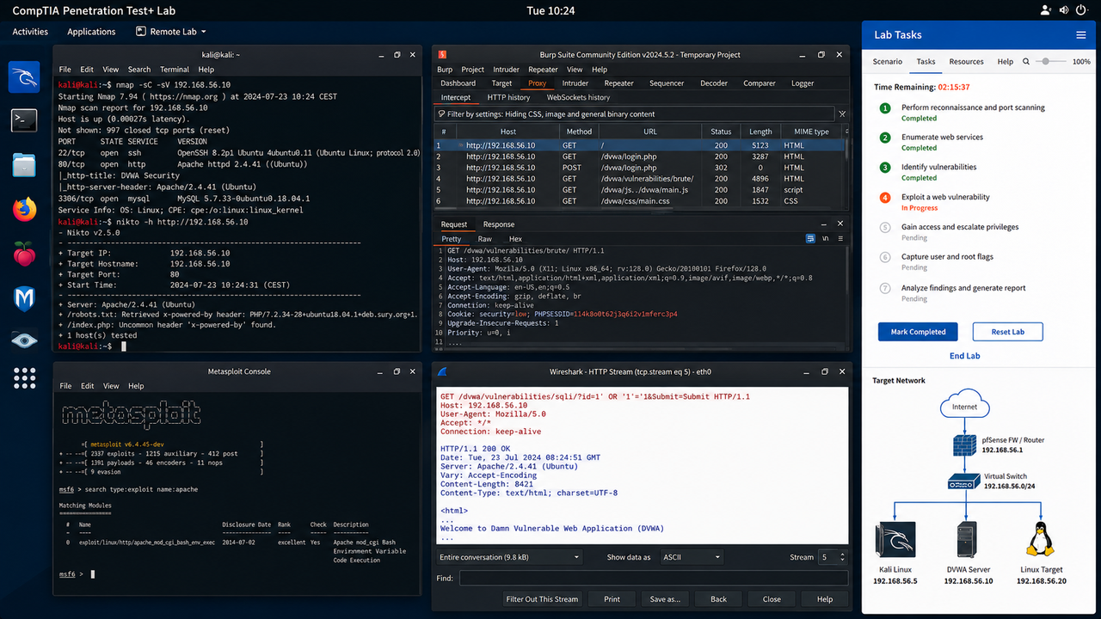1101x619 pixels.
Task: Click the volume speaker icon in top bar
Action: point(1064,10)
